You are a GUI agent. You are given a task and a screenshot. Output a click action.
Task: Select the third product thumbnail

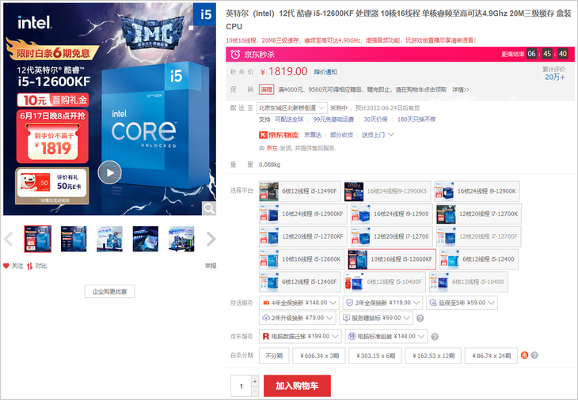[x=109, y=239]
